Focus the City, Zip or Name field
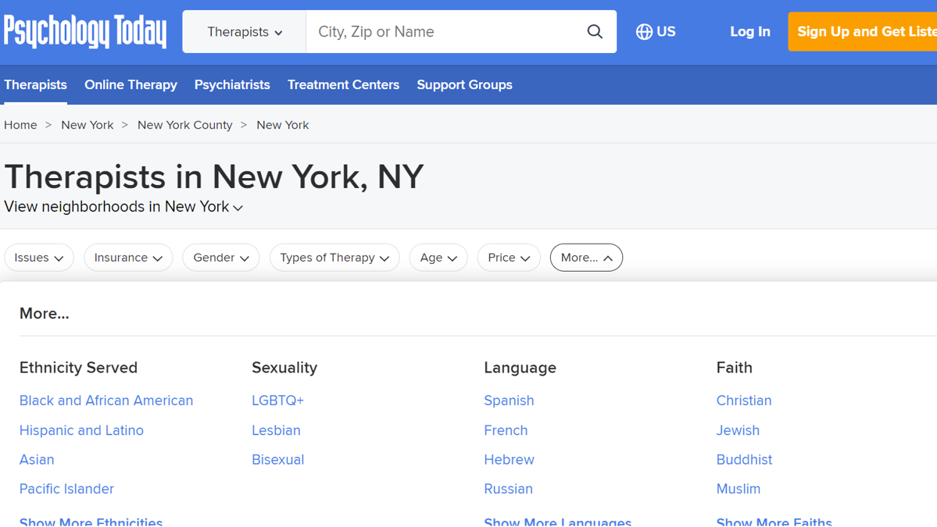 445,32
